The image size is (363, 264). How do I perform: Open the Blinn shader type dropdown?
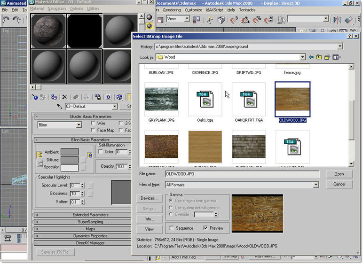79,125
